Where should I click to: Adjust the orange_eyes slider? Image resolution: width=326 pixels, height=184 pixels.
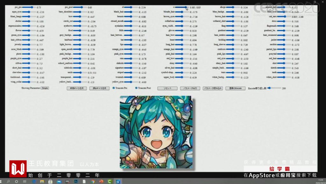point(131,49)
